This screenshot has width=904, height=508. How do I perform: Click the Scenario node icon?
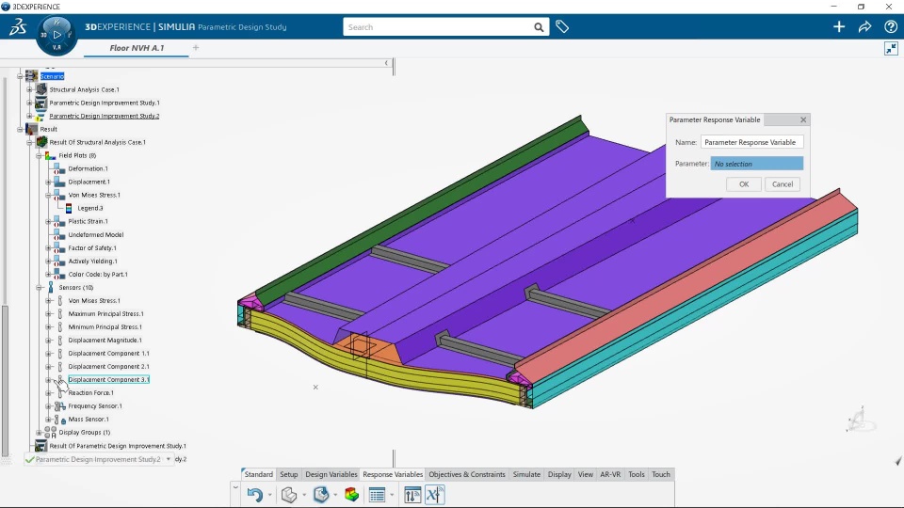tap(32, 76)
